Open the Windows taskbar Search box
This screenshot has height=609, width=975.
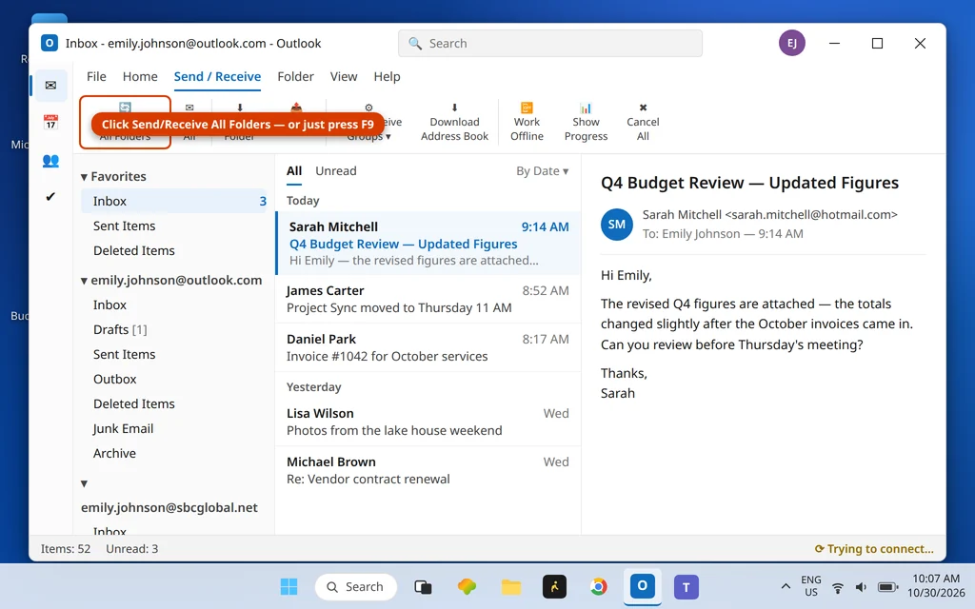point(356,586)
